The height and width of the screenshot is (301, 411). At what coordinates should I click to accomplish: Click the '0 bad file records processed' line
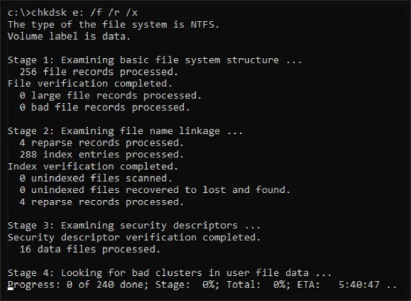(x=105, y=108)
